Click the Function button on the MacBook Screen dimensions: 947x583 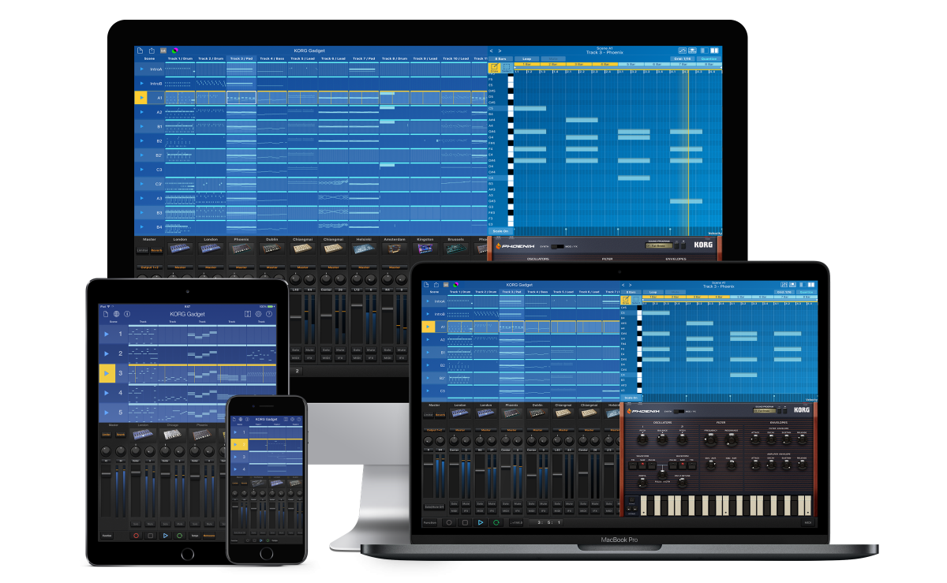tap(429, 522)
